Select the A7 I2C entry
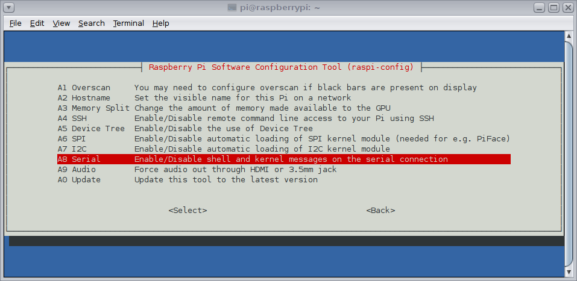This screenshot has width=577, height=281. click(x=284, y=149)
